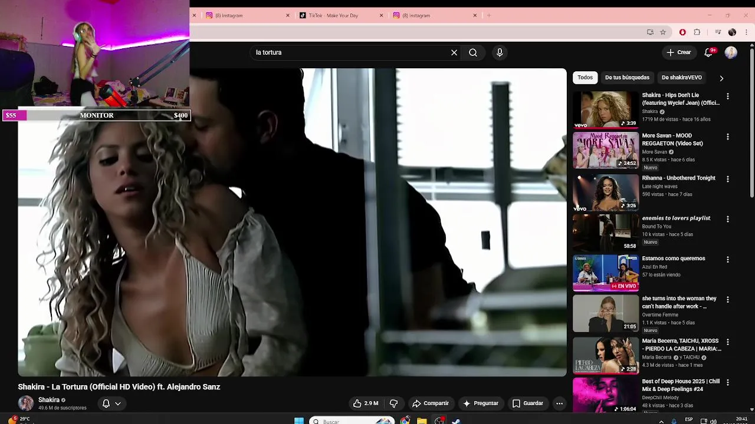The height and width of the screenshot is (424, 755).
Task: Select the De shakiraVEVO chip
Action: pos(682,78)
